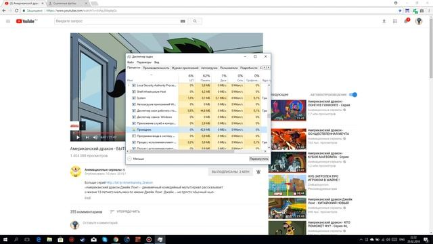433x244 pixels.
Task: Expand video description with Ещё
Action: (x=87, y=198)
